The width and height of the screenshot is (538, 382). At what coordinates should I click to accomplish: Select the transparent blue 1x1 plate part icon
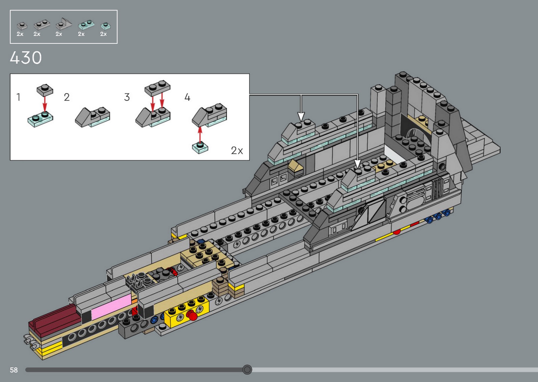(x=105, y=26)
